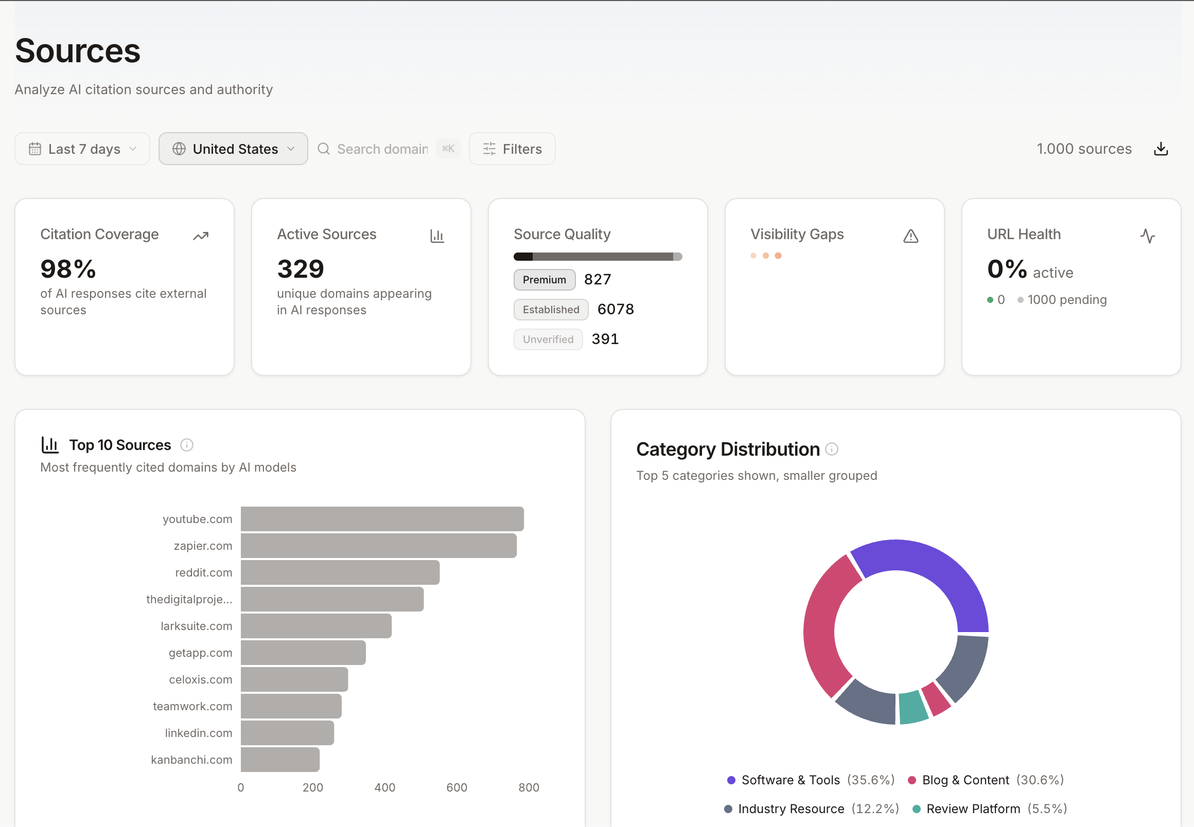Click the bar chart icon before Top 10 Sources
The image size is (1194, 827).
pyautogui.click(x=50, y=445)
